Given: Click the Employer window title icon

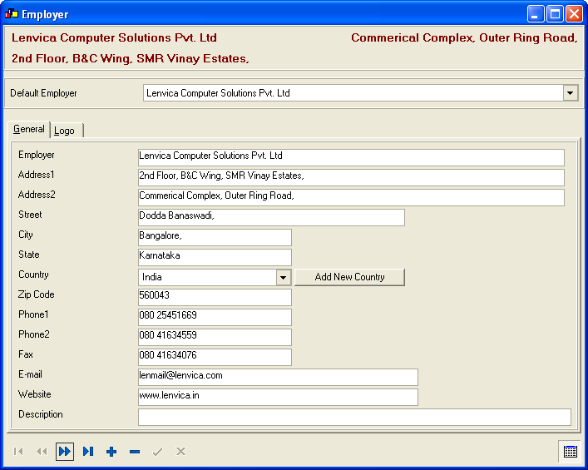Looking at the screenshot, I should pos(12,14).
